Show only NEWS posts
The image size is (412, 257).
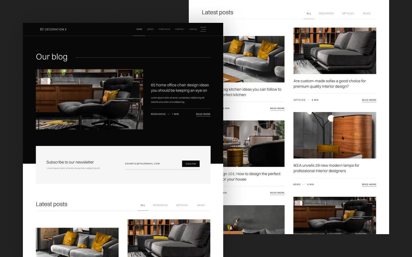click(x=201, y=205)
